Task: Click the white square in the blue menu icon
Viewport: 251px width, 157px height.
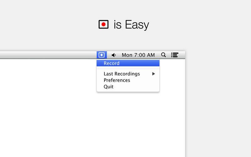Action: pyautogui.click(x=101, y=55)
